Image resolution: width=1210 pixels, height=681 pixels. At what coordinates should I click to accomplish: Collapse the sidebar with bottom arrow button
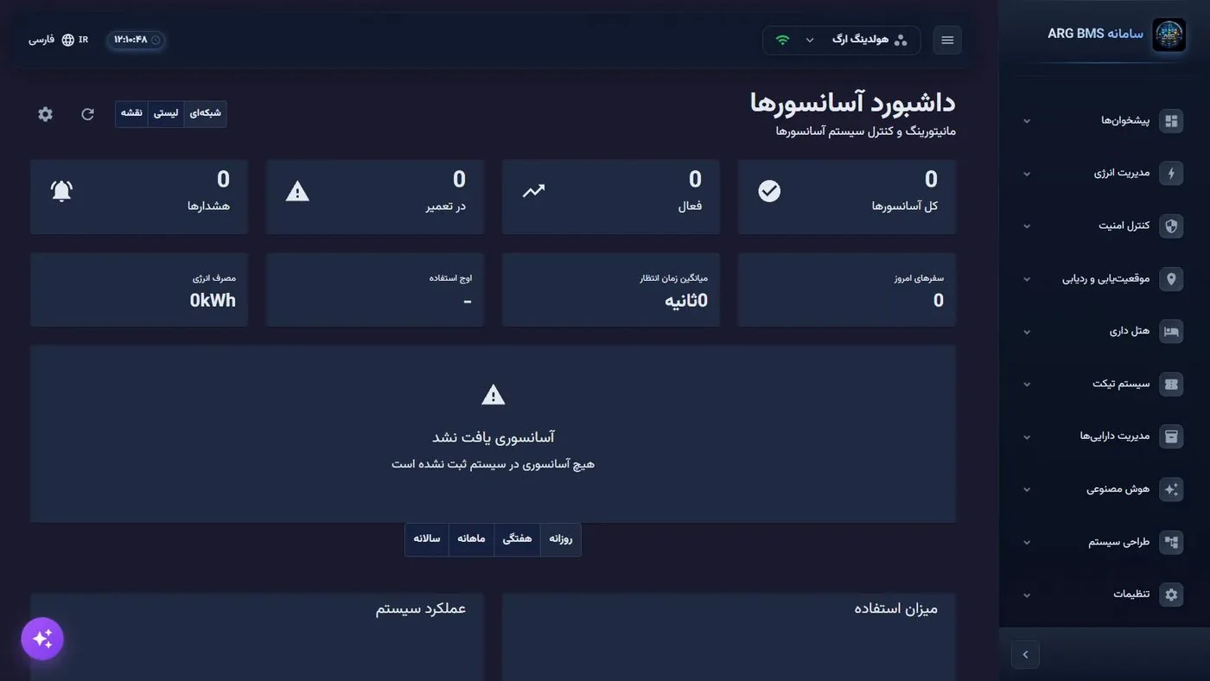[1025, 654]
